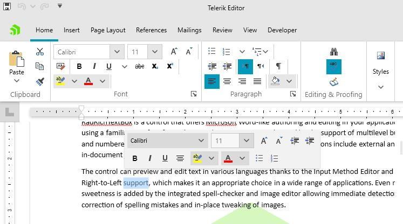Click the bullet list icon in mini toolbar
This screenshot has height=224, width=403.
[x=259, y=158]
